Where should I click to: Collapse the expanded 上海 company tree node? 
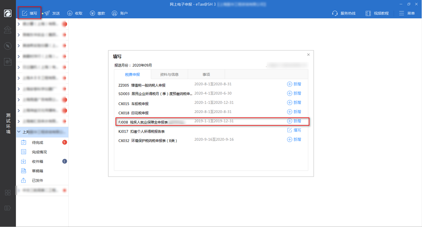[19, 132]
